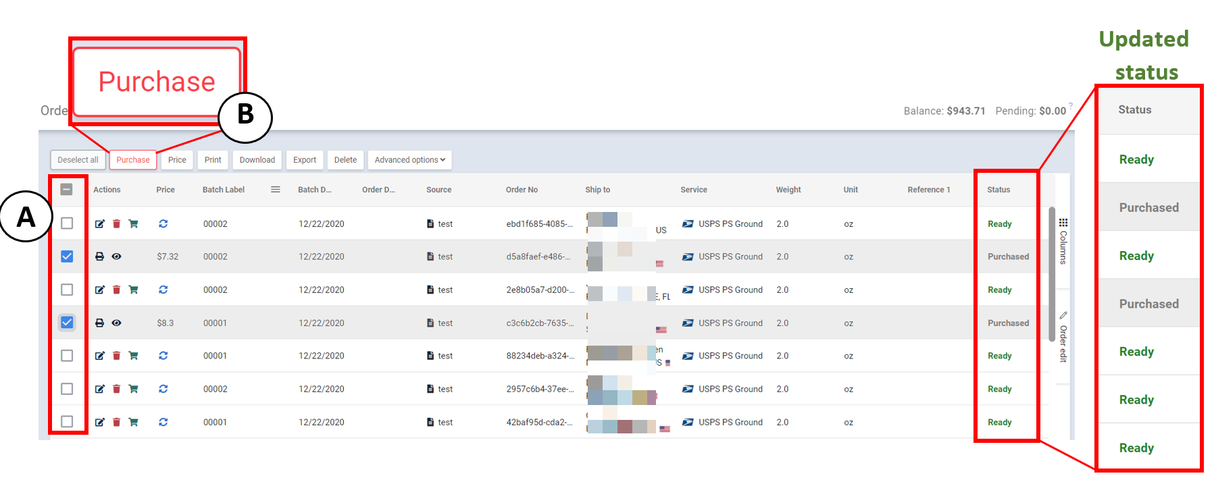
Task: Click cart icon for order 42baf95d-cda2
Action: (x=133, y=422)
